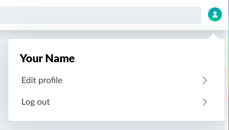229x130 pixels.
Task: Focus the gray search bar at the top
Action: pos(101,15)
